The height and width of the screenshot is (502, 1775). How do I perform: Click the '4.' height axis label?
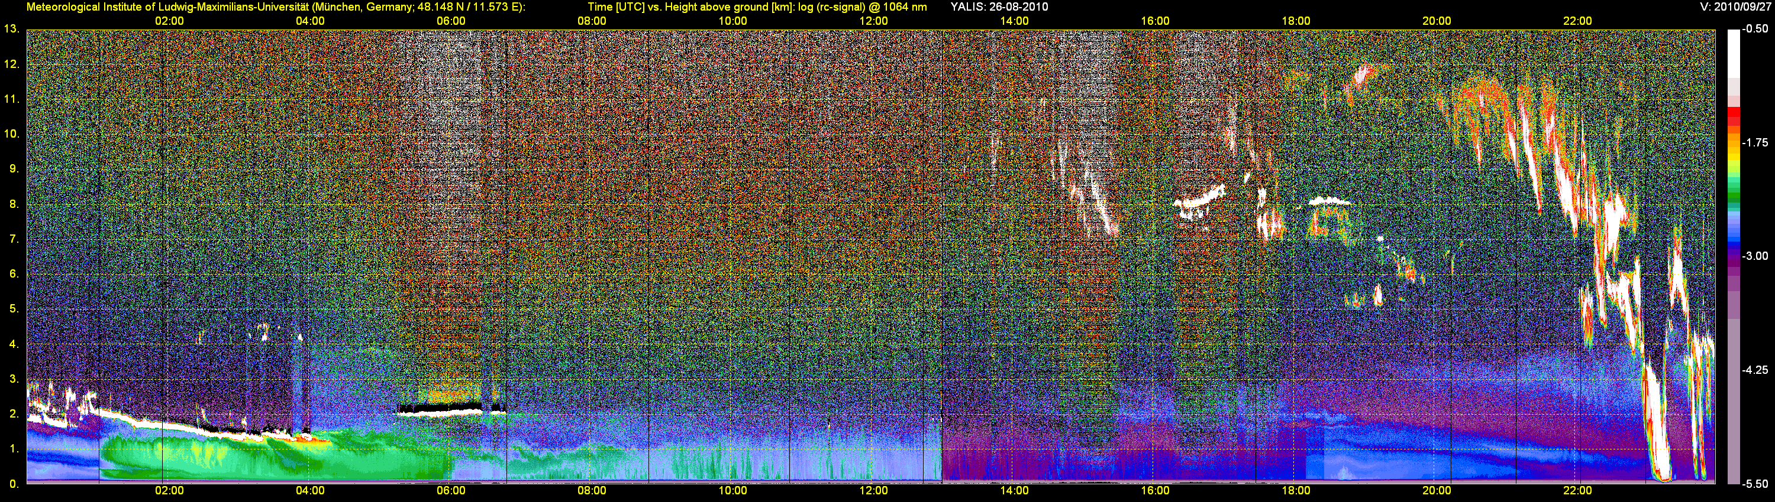point(14,344)
